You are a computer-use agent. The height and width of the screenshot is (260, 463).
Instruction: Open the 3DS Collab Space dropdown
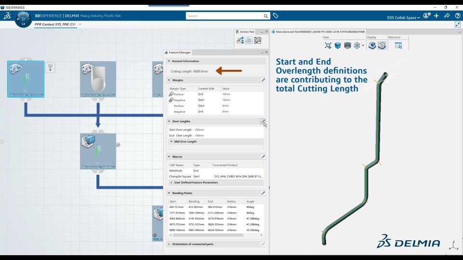403,18
